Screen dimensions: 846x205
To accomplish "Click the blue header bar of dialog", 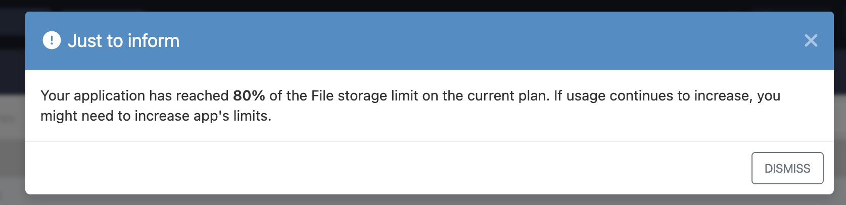I will (x=430, y=40).
